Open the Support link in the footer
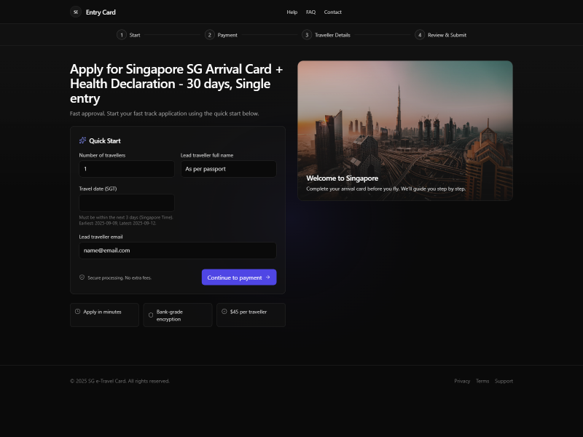583x437 pixels. point(504,380)
